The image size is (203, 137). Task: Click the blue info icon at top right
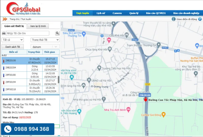tap(200, 19)
